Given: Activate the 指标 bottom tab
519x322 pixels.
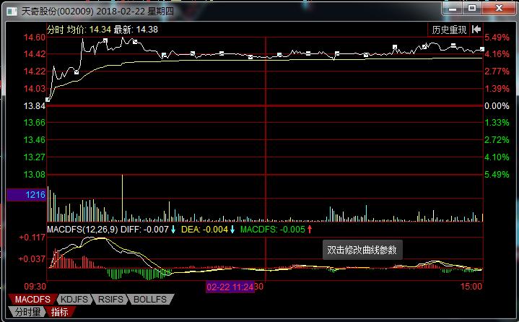Looking at the screenshot, I should click(x=60, y=312).
